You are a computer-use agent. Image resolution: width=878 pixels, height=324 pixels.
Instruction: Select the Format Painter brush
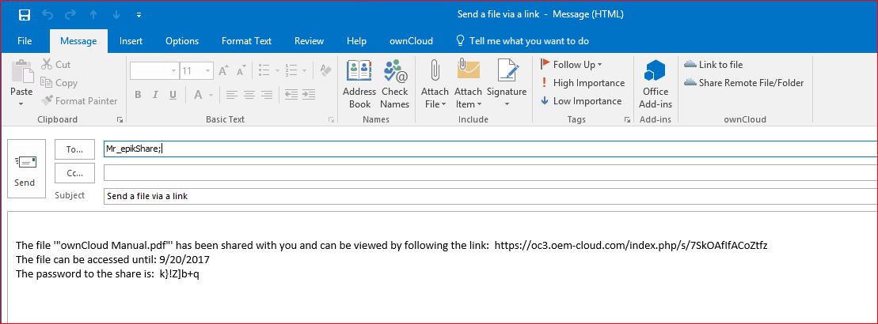(x=79, y=101)
